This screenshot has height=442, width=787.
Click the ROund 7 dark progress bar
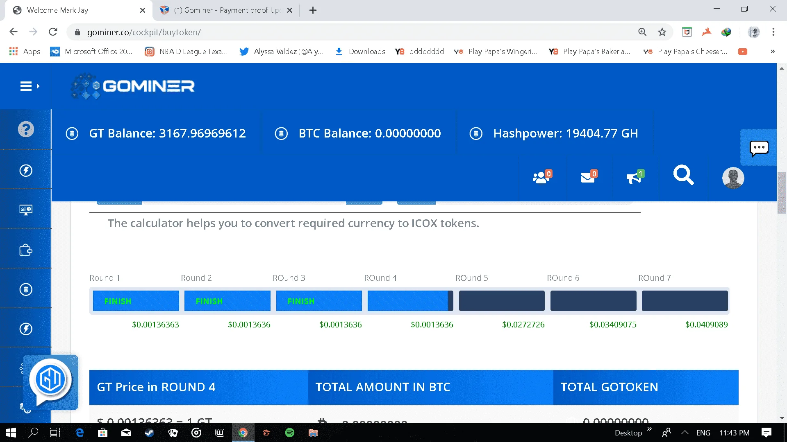coord(685,301)
